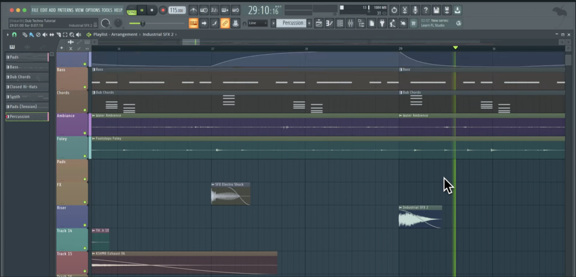This screenshot has height=277, width=576.
Task: Open the FILE menu
Action: click(x=35, y=10)
